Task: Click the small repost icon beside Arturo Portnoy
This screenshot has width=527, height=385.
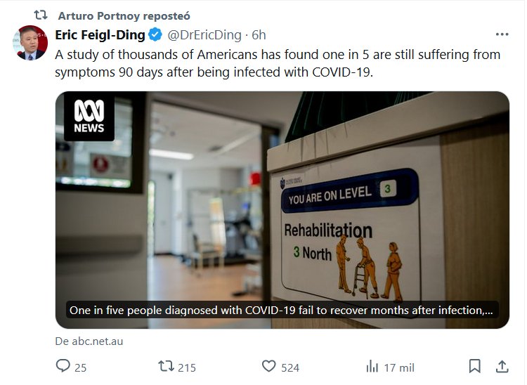Action: (x=41, y=15)
